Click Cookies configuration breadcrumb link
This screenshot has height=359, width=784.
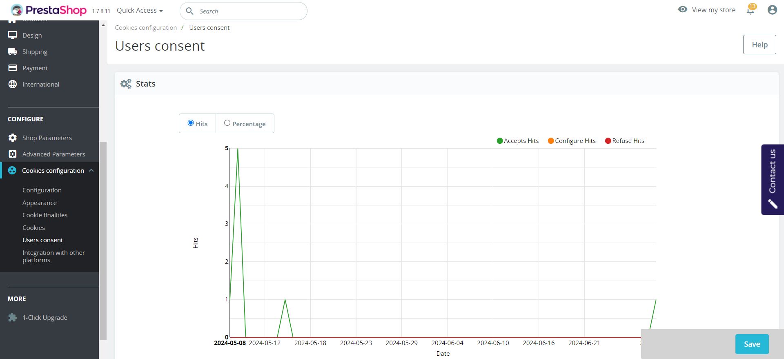146,28
